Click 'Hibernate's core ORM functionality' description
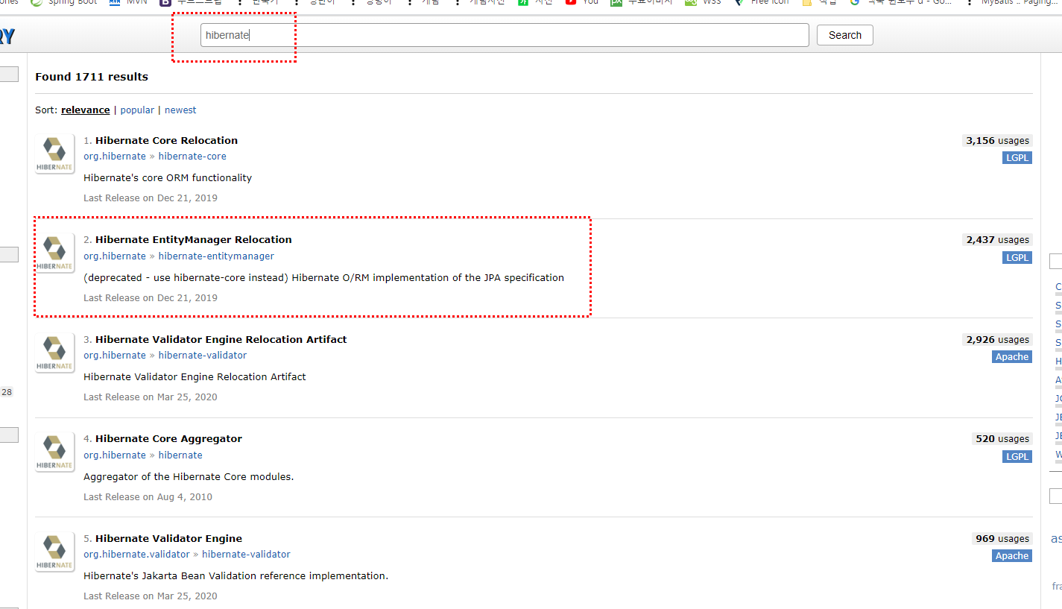This screenshot has width=1062, height=609. point(168,178)
